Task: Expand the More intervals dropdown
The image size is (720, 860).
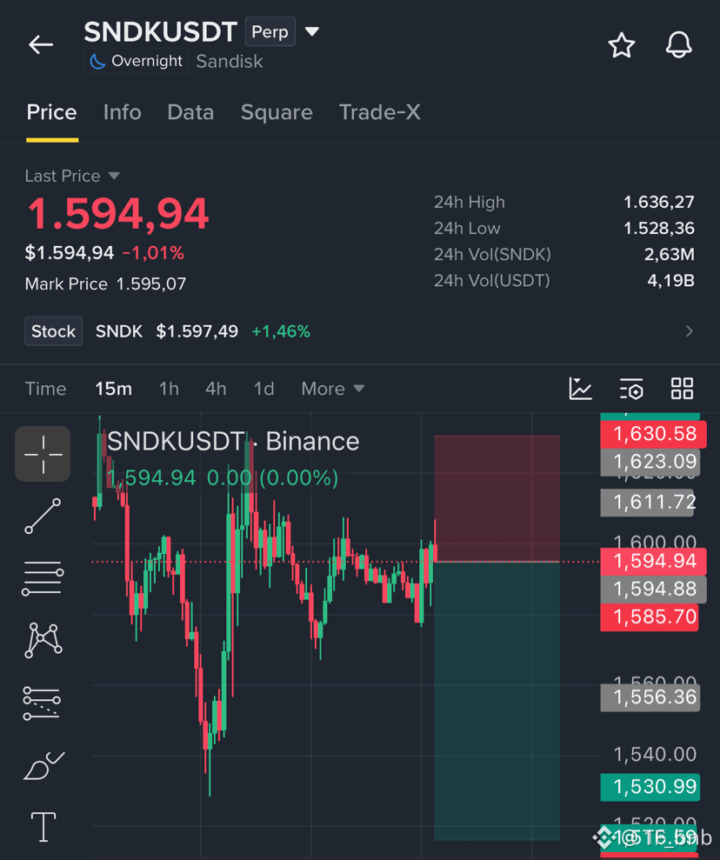Action: coord(333,389)
